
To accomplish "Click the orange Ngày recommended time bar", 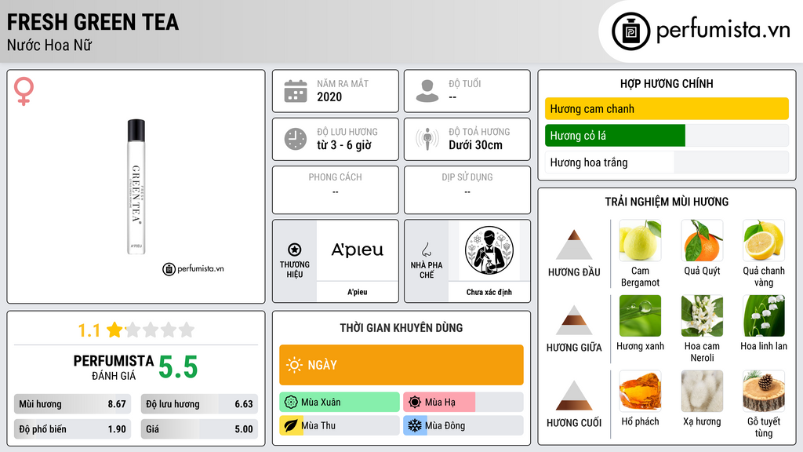I will tap(401, 365).
